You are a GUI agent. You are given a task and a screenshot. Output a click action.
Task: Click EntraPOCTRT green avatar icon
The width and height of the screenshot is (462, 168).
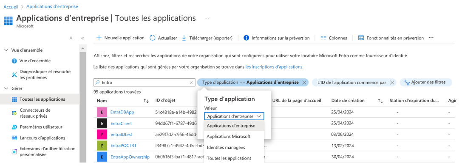[x=102, y=146]
